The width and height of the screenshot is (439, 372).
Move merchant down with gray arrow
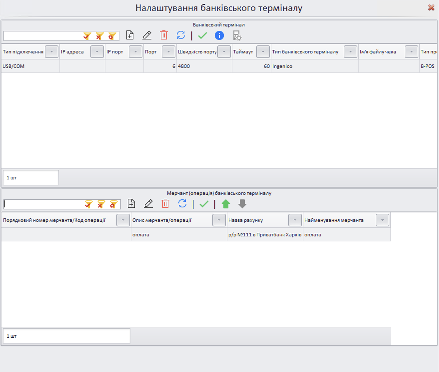pyautogui.click(x=242, y=204)
